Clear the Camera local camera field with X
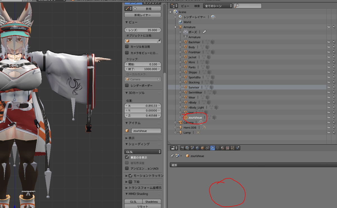This screenshot has width=337, height=208. (x=159, y=79)
